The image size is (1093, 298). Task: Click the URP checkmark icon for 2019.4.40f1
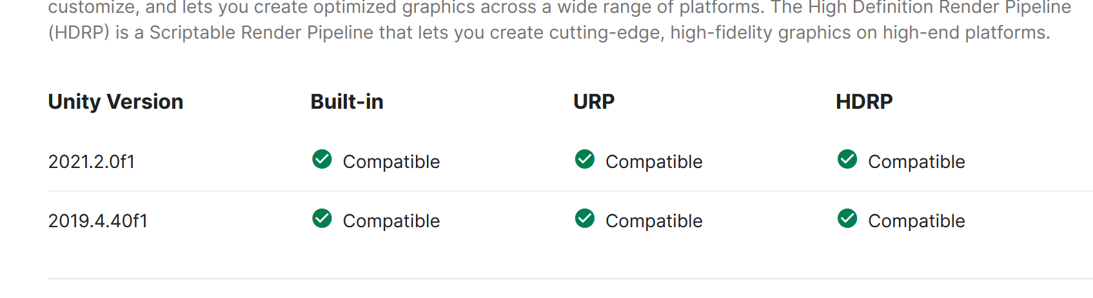tap(585, 218)
